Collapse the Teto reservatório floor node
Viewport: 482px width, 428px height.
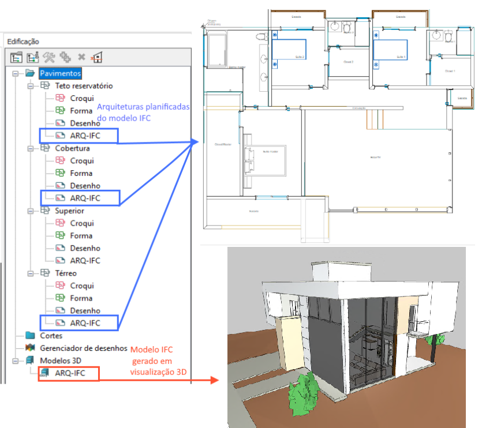pos(30,86)
